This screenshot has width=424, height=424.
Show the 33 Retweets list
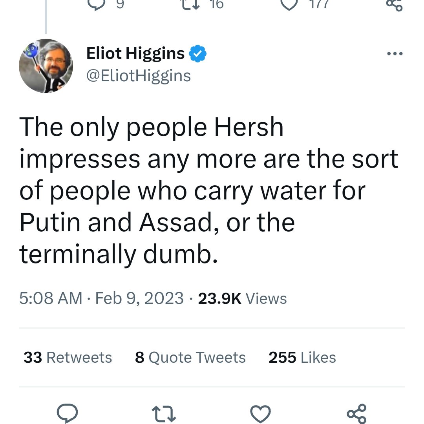point(68,358)
